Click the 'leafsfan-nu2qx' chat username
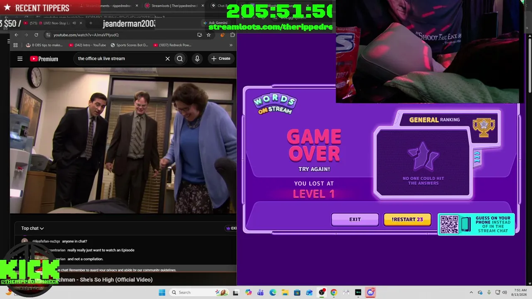 pyautogui.click(x=46, y=241)
